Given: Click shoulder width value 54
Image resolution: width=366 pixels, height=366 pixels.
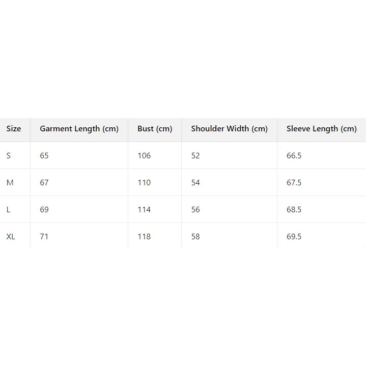Looking at the screenshot, I should pos(195,183).
